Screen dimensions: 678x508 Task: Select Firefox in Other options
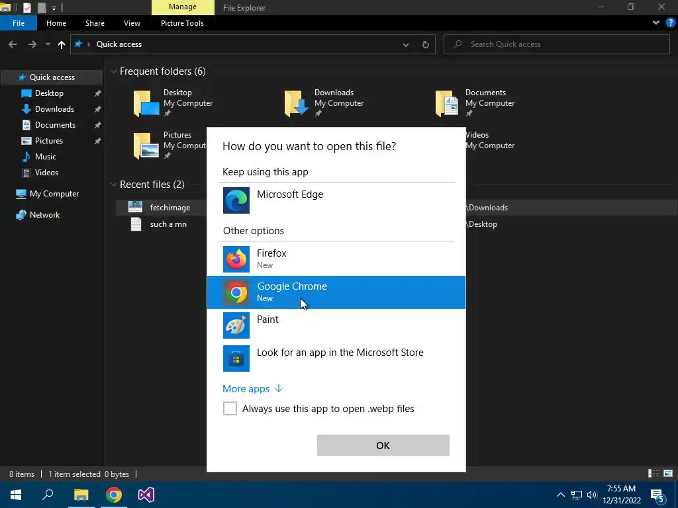(336, 259)
